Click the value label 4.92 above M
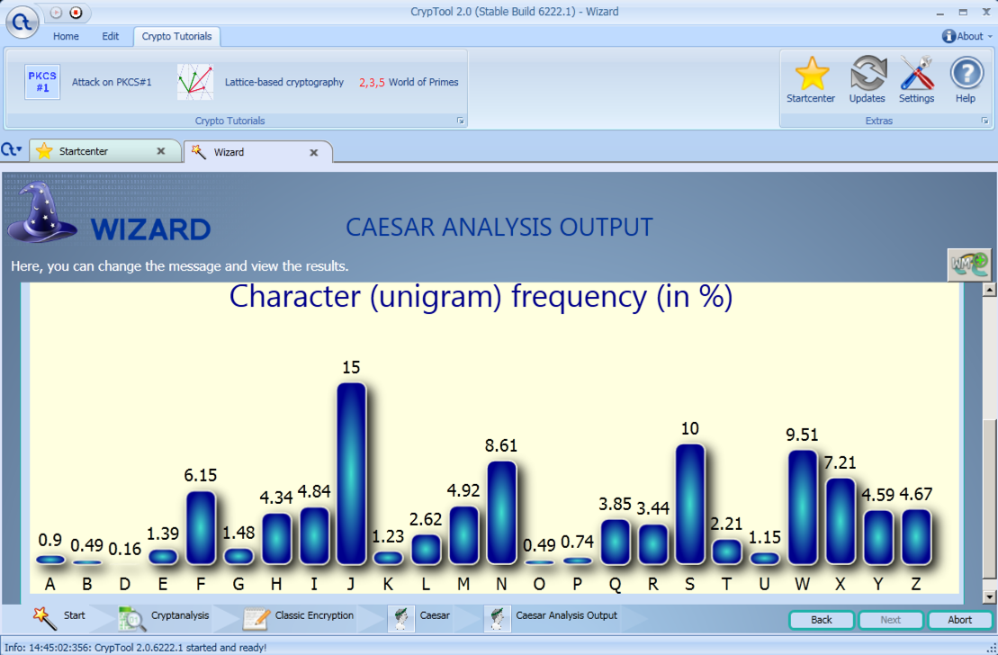The width and height of the screenshot is (998, 655). (x=463, y=490)
